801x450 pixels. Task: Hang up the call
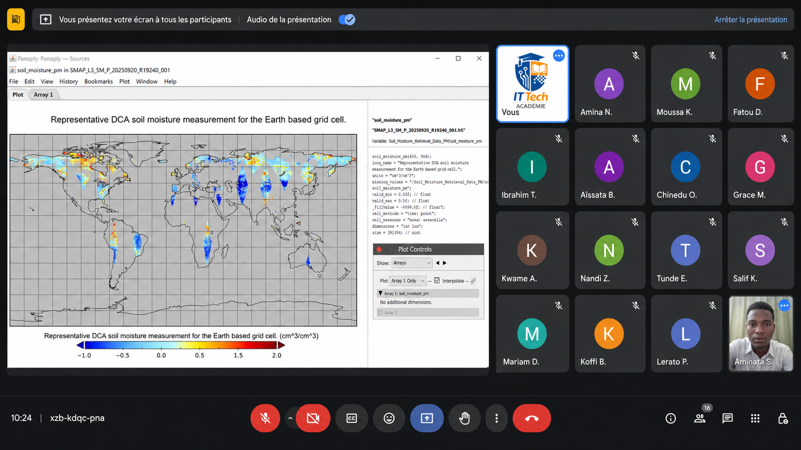point(532,418)
